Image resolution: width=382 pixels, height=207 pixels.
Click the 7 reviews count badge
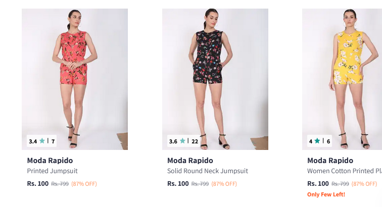[53, 141]
